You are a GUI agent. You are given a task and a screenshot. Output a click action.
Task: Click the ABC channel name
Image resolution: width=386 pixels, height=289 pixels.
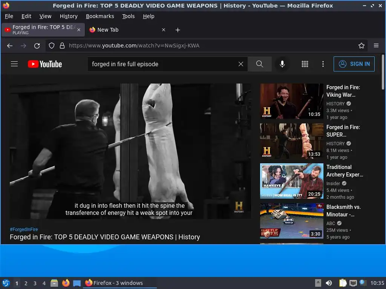[x=331, y=224]
